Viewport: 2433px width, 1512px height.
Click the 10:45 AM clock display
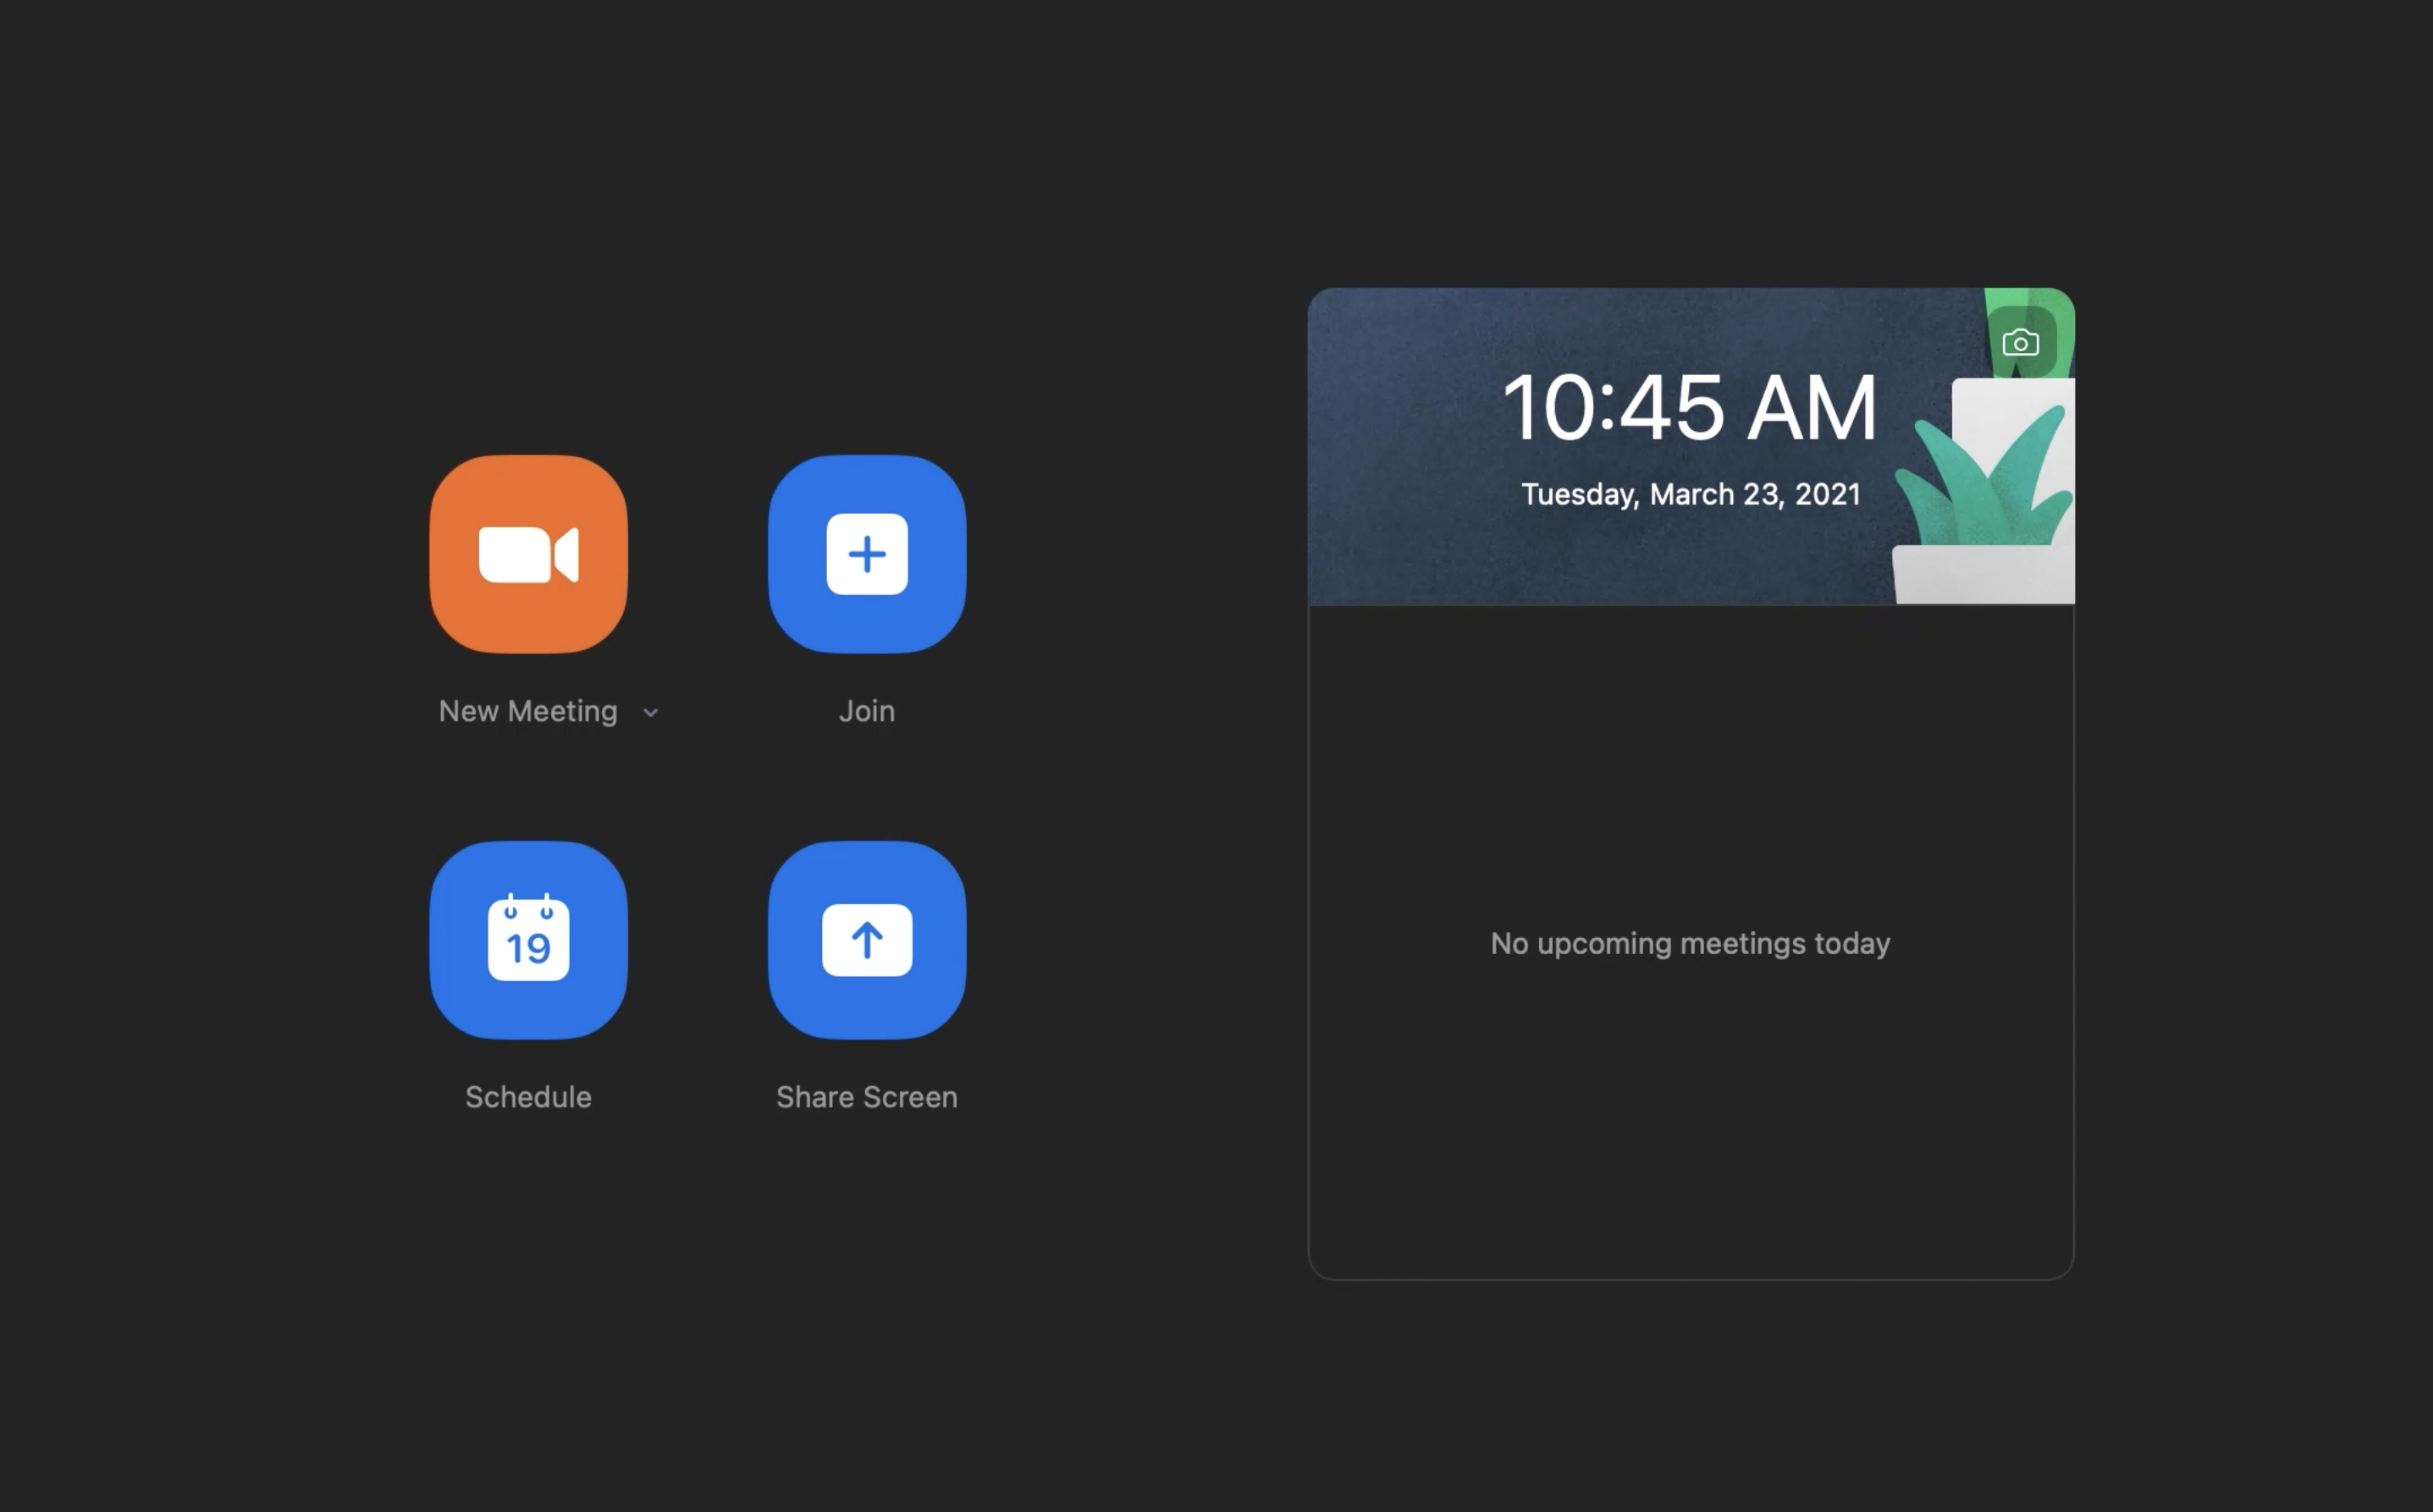(x=1689, y=408)
